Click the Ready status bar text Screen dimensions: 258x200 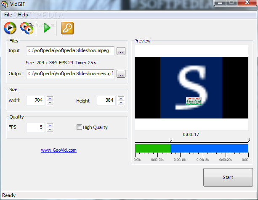tap(9, 195)
